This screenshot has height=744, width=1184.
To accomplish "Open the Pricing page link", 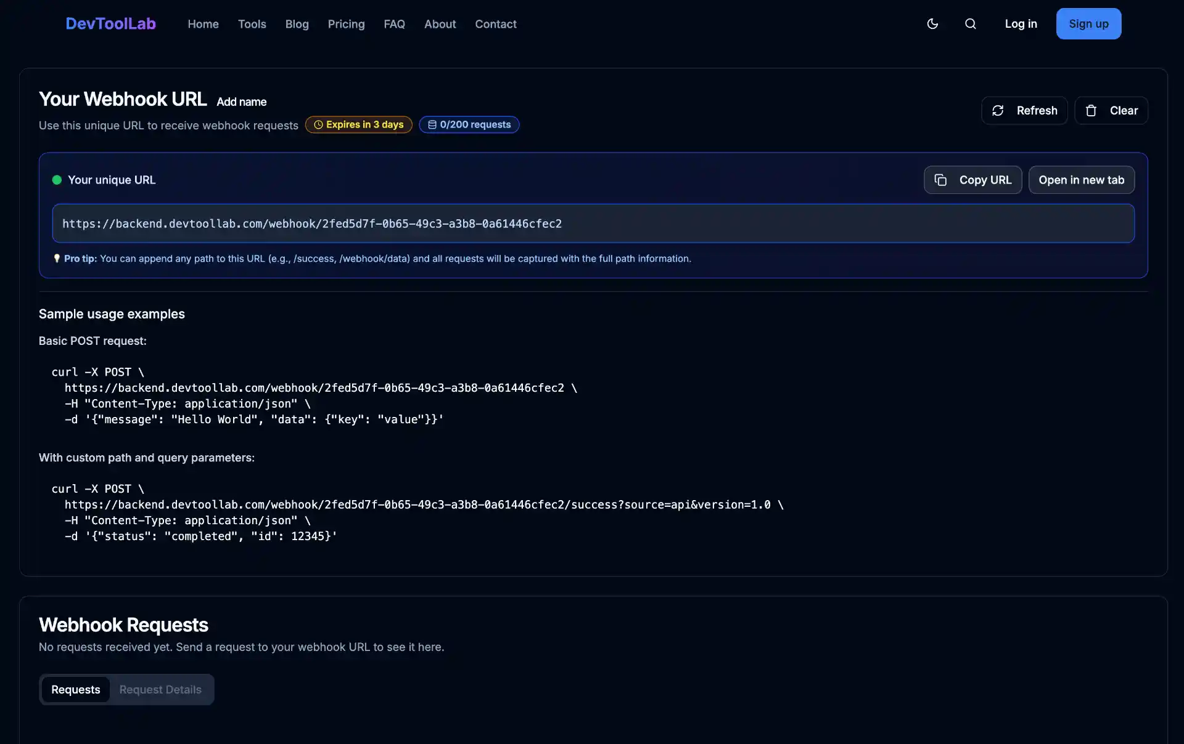I will (346, 24).
